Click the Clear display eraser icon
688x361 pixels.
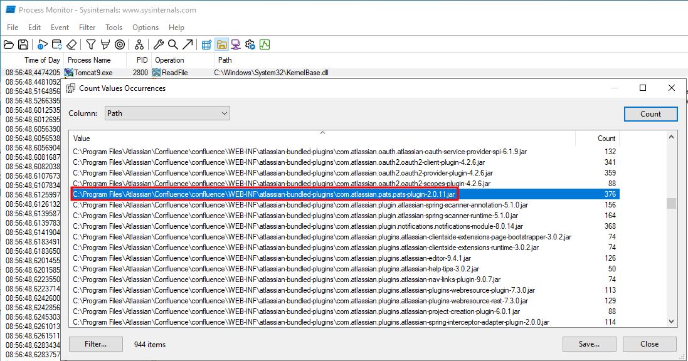71,44
